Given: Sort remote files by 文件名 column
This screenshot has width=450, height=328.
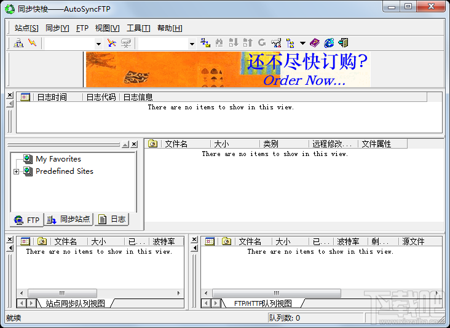Looking at the screenshot, I should pyautogui.click(x=186, y=144).
